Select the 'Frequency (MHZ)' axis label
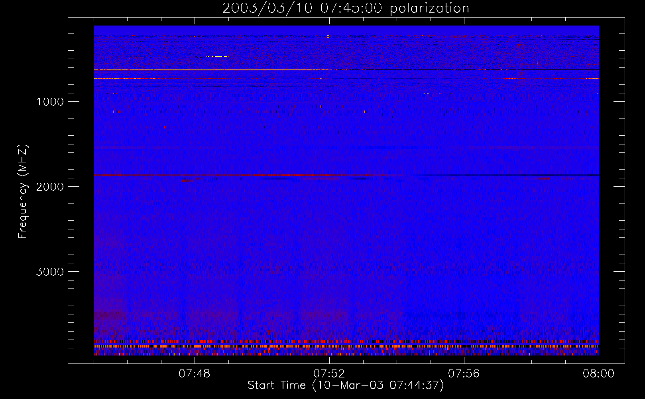The width and height of the screenshot is (645, 399). pyautogui.click(x=23, y=191)
